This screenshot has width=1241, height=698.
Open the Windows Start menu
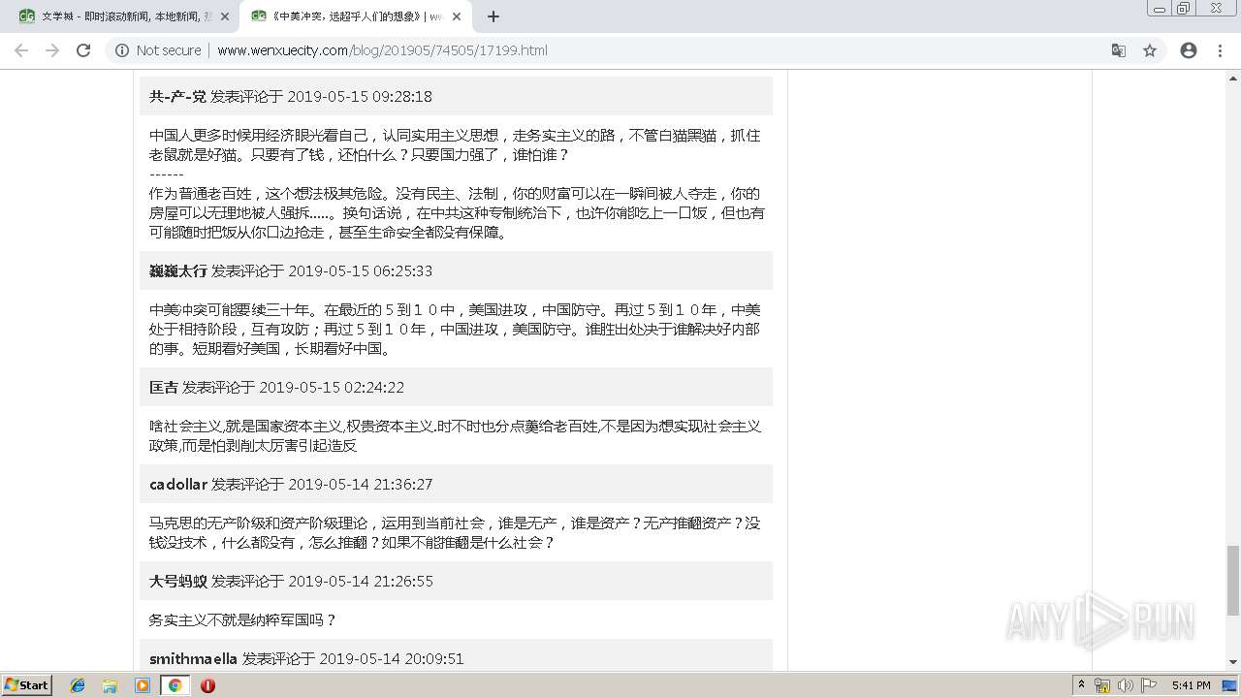pos(27,684)
